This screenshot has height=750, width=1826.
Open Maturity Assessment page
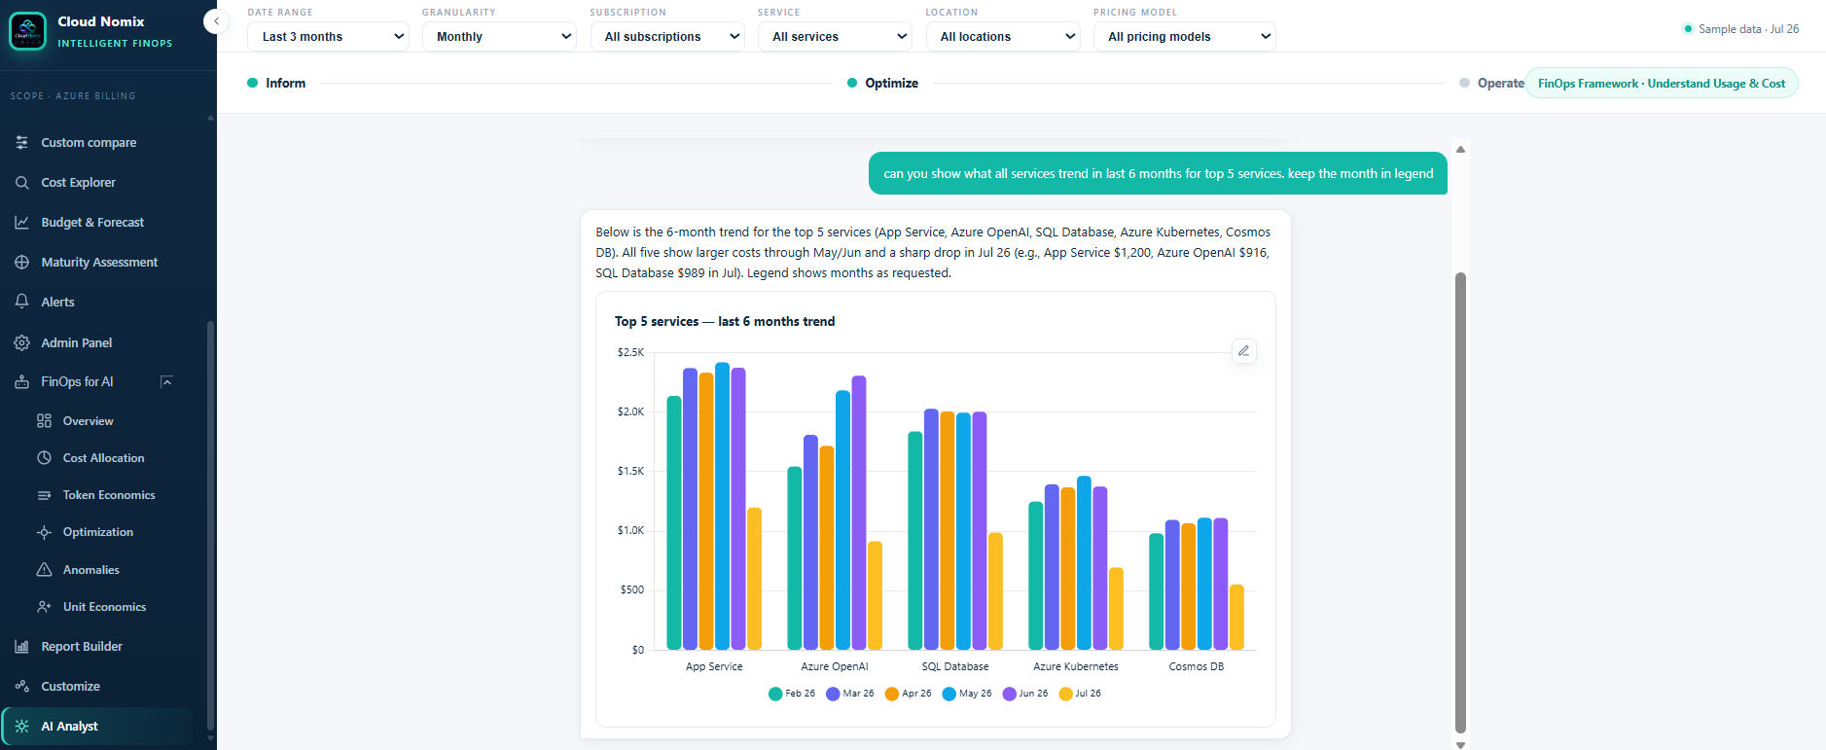pos(99,262)
